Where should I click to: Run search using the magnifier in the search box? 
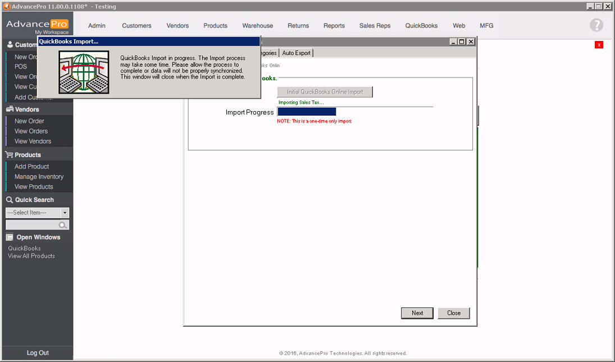click(62, 225)
